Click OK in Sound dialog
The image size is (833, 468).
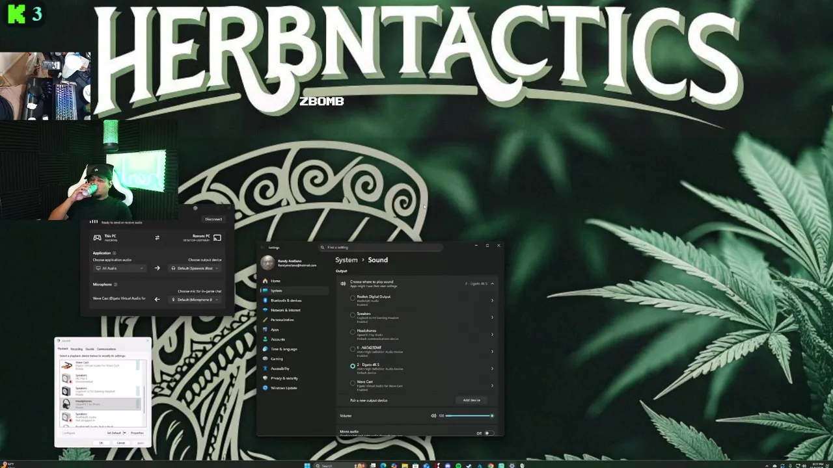[101, 443]
